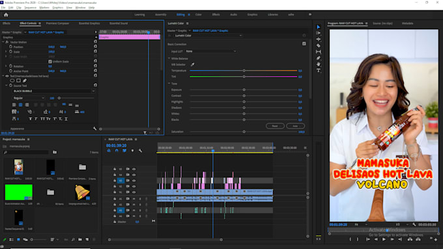
Task: Open the font family dropdown BLACK BUBBLE
Action: coord(54,91)
